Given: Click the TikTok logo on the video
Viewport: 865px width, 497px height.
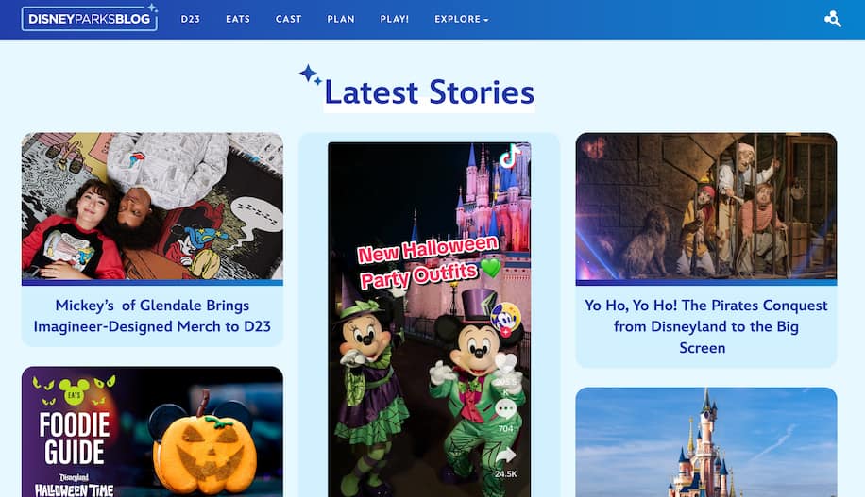Looking at the screenshot, I should coord(510,156).
